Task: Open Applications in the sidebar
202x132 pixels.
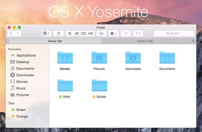Action: click(23, 55)
